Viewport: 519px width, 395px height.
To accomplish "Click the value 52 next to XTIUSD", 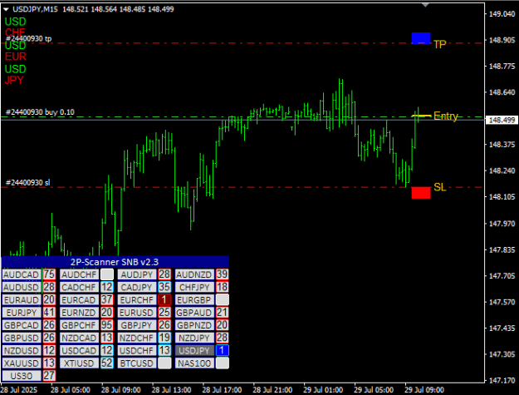I will pyautogui.click(x=106, y=363).
